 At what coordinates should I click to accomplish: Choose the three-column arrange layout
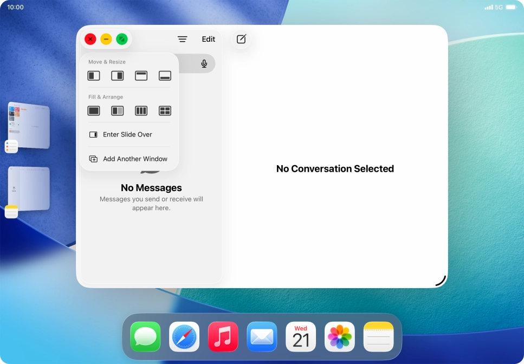pos(141,110)
